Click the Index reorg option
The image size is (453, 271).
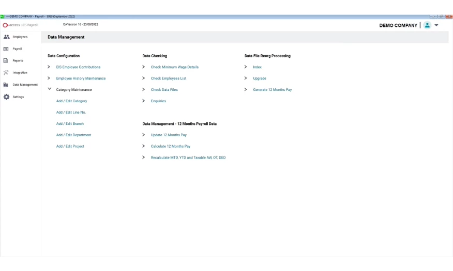(x=257, y=67)
